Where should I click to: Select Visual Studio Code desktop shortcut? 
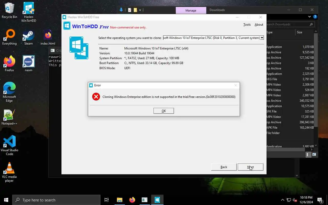click(x=9, y=146)
